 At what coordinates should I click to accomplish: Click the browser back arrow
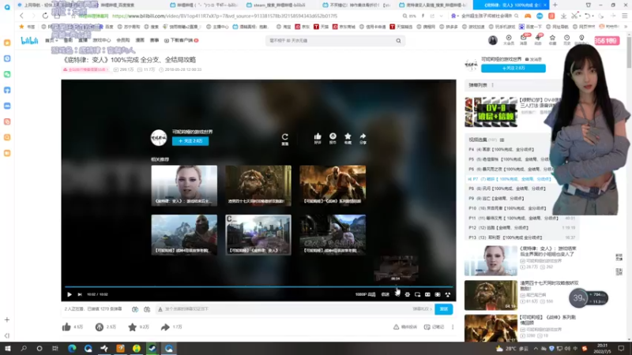point(22,16)
